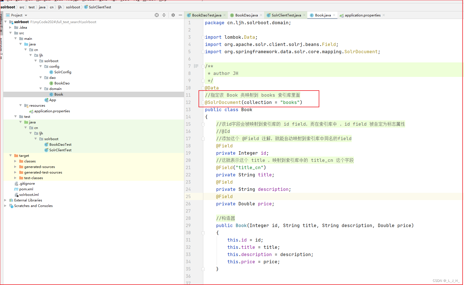This screenshot has height=285, width=464.
Task: Click the App class icon under solrboot
Action: point(46,100)
